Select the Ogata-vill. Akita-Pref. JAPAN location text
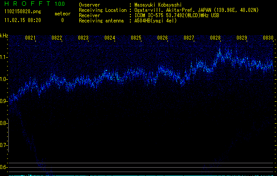Viewport: 277px width, 176px height. point(196,10)
